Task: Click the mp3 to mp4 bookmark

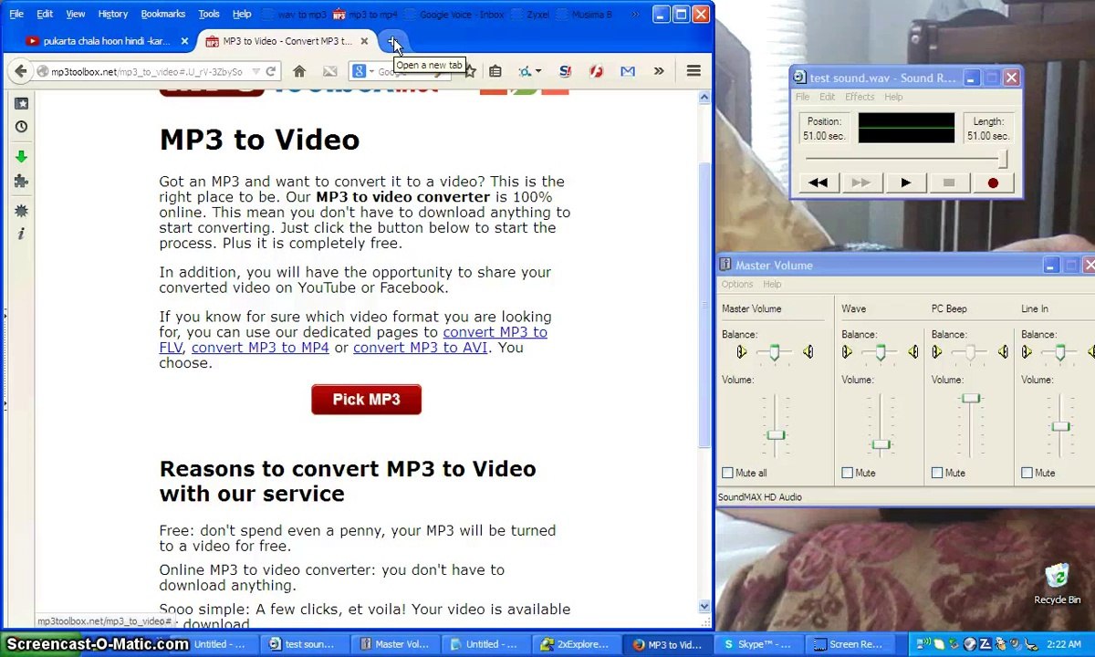Action: (x=365, y=15)
